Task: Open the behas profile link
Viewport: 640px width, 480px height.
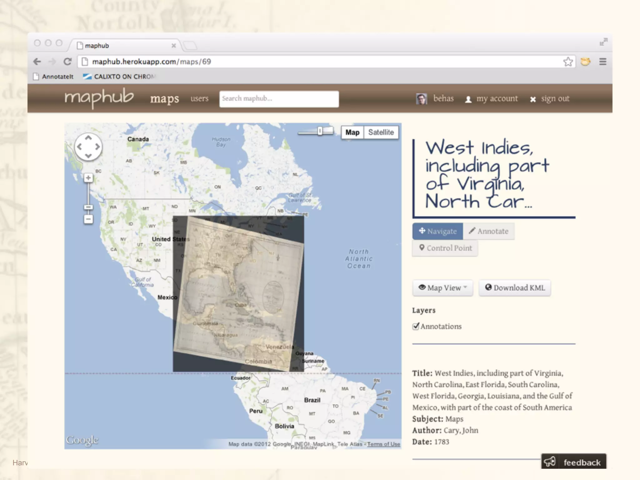Action: coord(443,98)
